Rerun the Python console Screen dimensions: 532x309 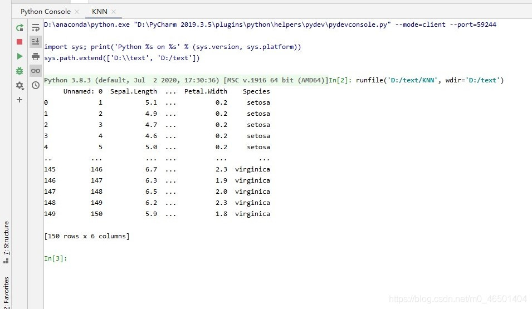point(19,27)
